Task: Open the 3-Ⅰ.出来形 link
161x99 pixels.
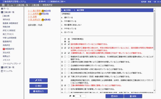Action: click(33, 14)
